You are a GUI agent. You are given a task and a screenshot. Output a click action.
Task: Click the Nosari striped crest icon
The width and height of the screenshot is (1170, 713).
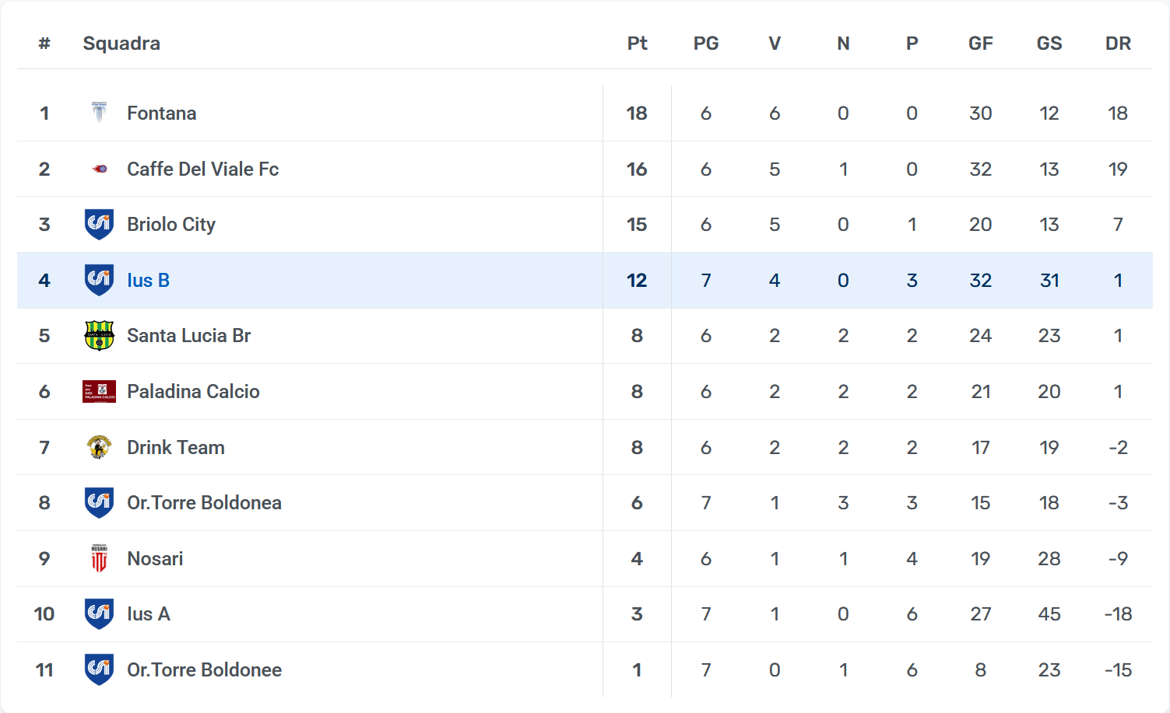[x=99, y=558]
